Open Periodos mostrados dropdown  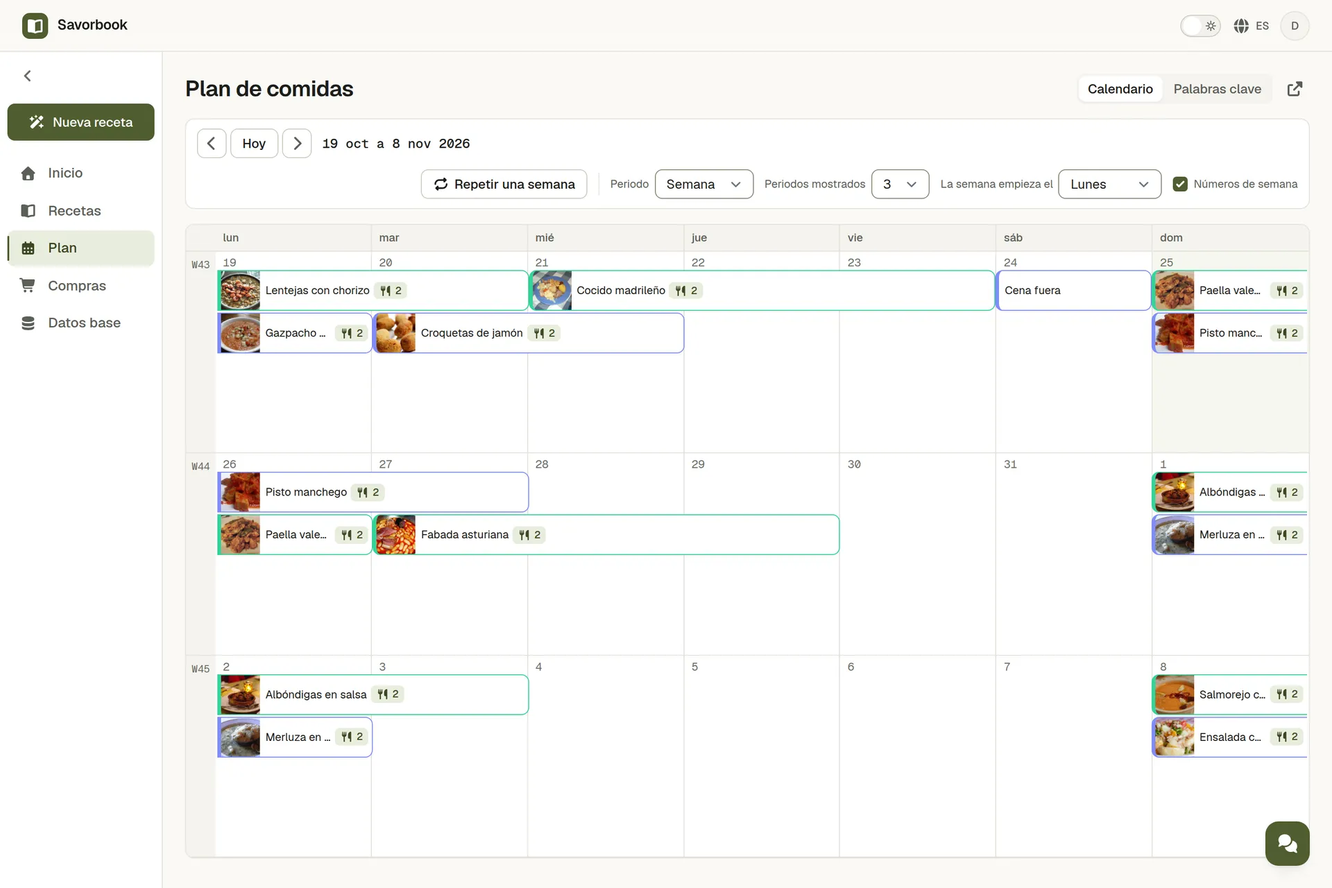[x=900, y=184]
